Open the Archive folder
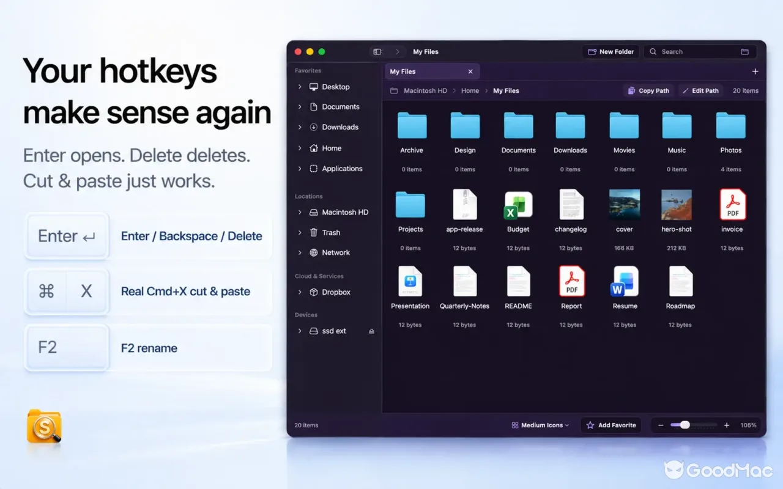This screenshot has height=489, width=783. (x=412, y=125)
